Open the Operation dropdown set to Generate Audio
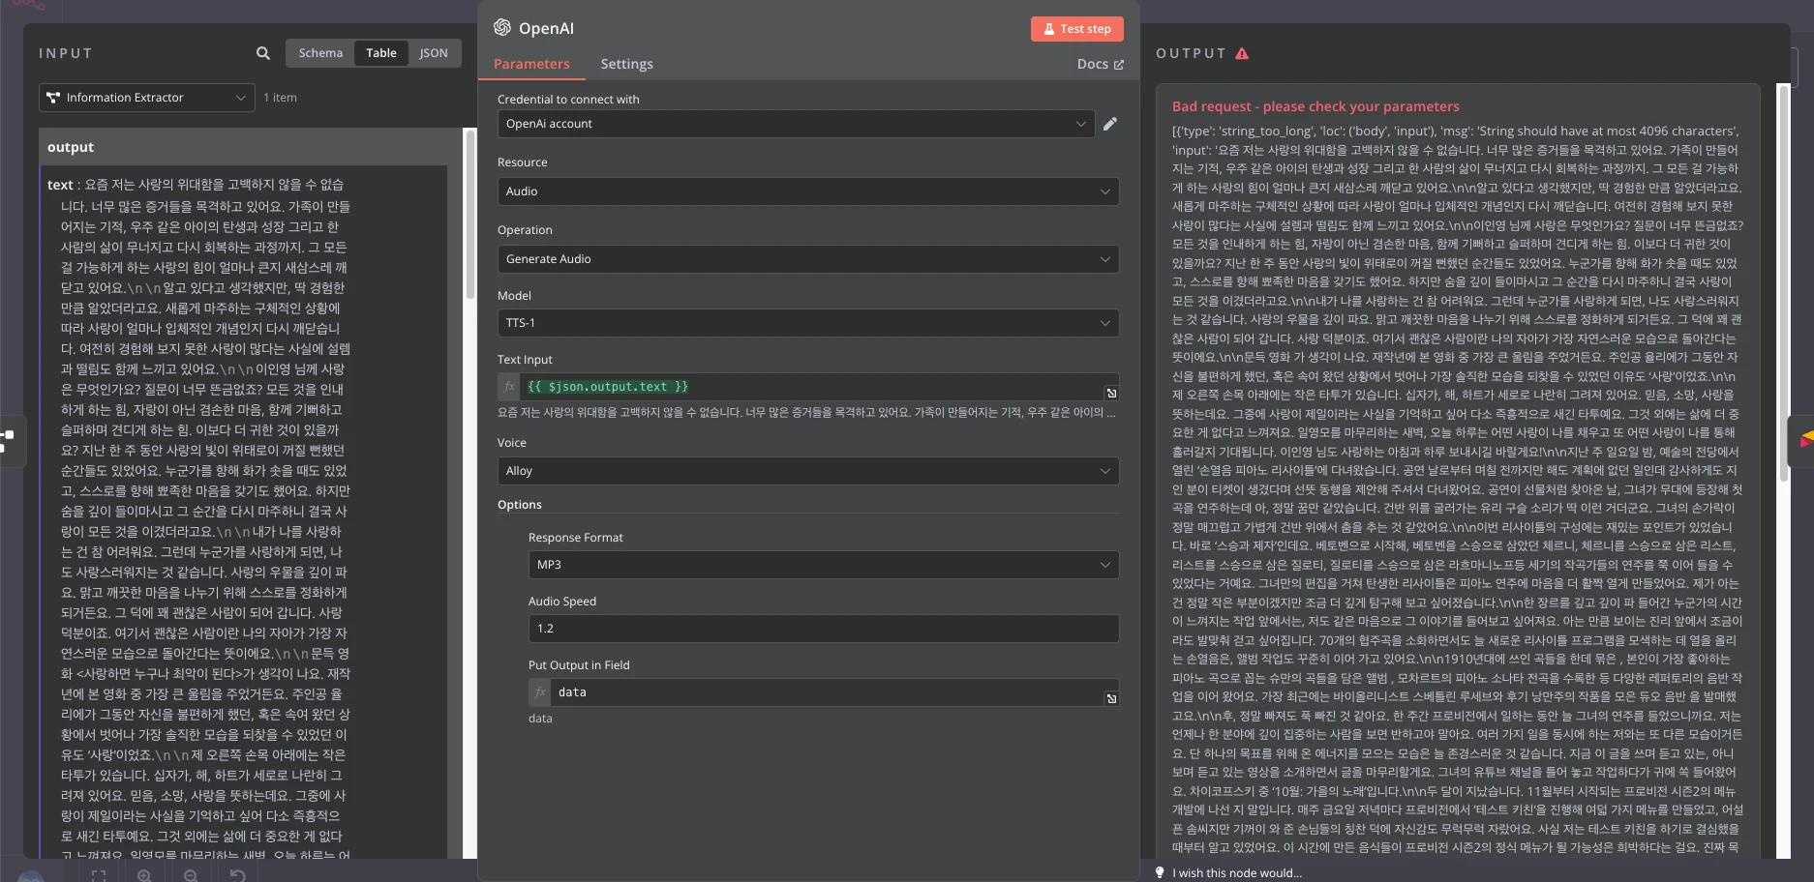 pyautogui.click(x=808, y=259)
